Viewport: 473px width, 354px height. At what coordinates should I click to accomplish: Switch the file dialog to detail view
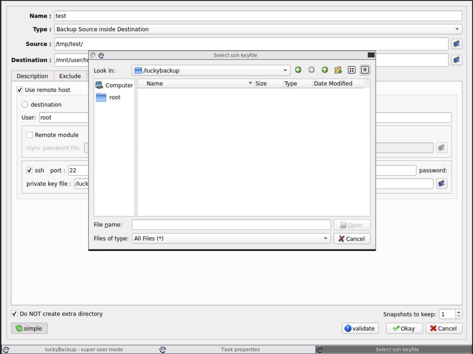(365, 70)
